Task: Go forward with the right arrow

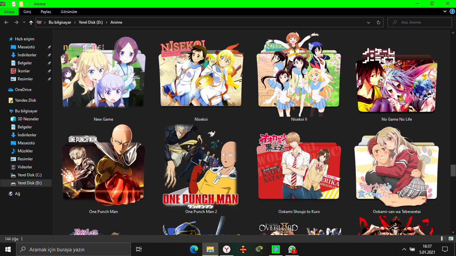Action: (16, 22)
